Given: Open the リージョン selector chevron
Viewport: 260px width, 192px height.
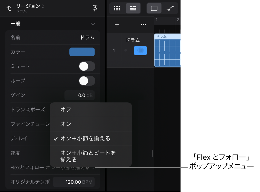Looking at the screenshot, I should point(43,6).
